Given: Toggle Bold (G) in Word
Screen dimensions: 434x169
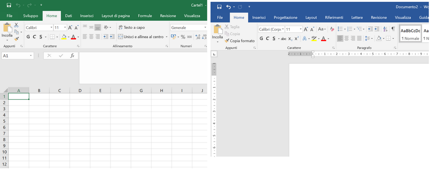Looking at the screenshot, I should pyautogui.click(x=261, y=39).
